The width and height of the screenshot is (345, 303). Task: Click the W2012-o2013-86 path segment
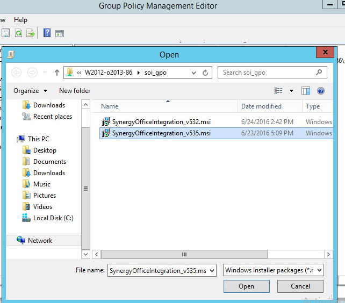point(109,73)
